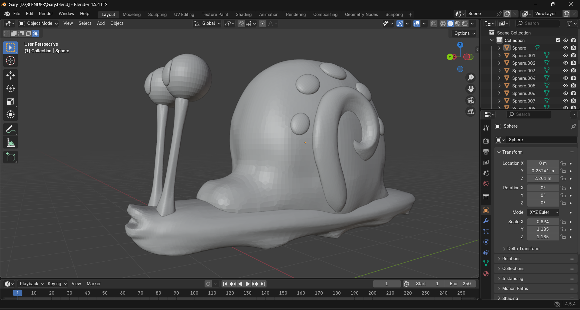Screen dimensions: 580x310
Task: Click the zoom view magnifier icon
Action: click(471, 78)
